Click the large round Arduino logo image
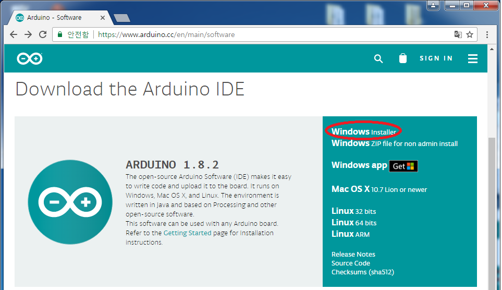502x290 pixels. tap(70, 202)
